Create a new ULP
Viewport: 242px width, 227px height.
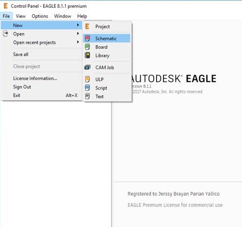click(107, 79)
